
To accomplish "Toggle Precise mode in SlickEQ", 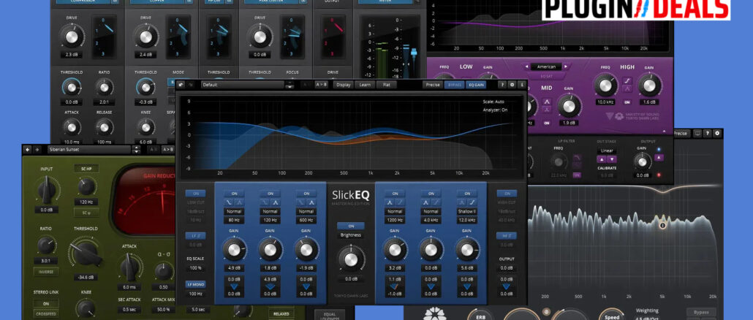I will click(432, 85).
